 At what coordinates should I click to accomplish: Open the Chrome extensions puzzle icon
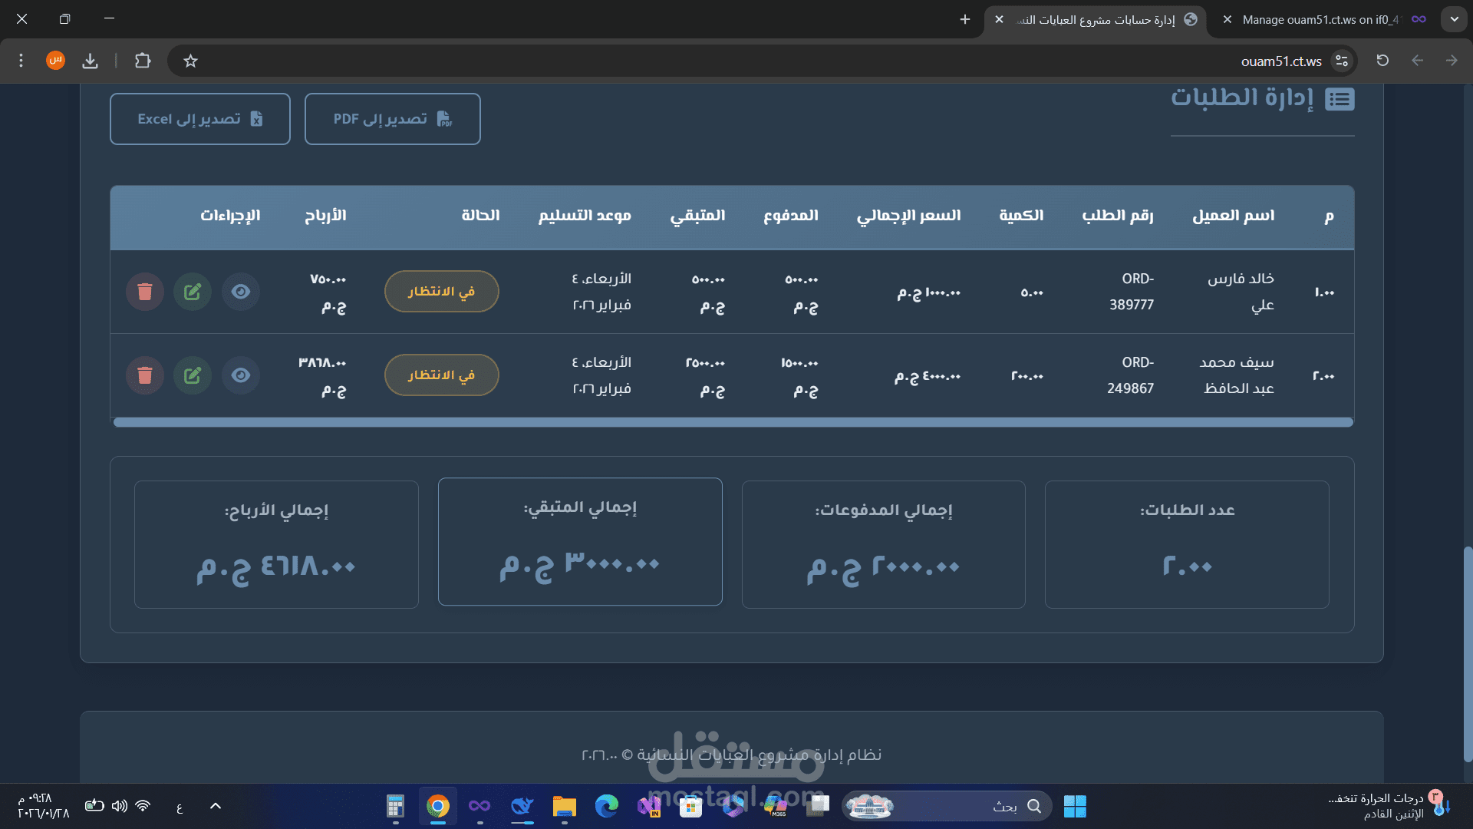coord(143,61)
